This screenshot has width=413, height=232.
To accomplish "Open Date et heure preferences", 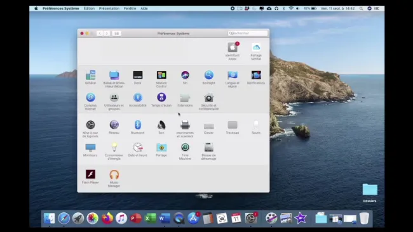I will 138,148.
